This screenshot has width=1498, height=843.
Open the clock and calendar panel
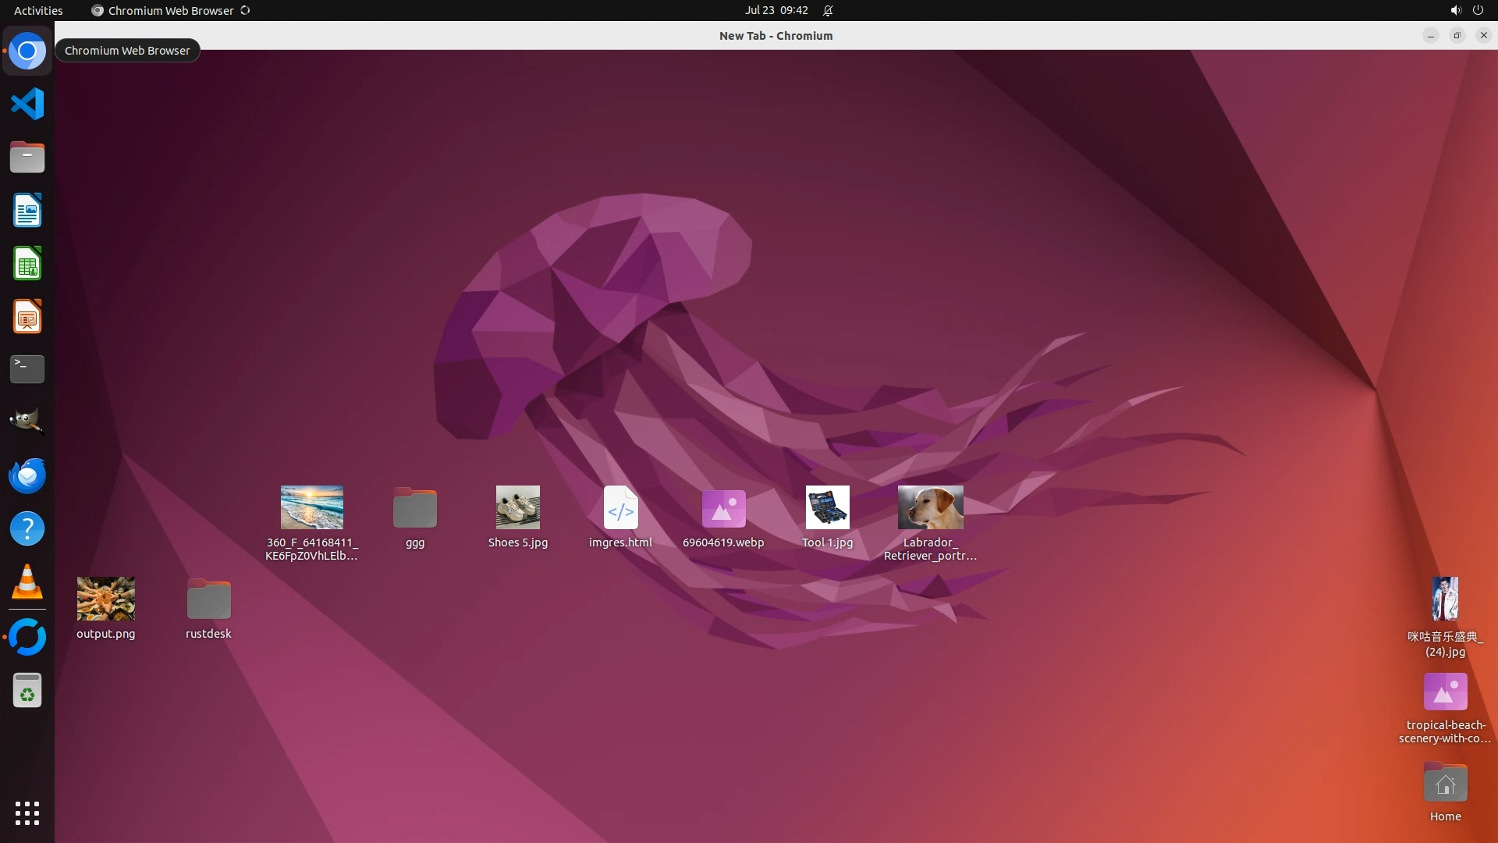tap(776, 10)
